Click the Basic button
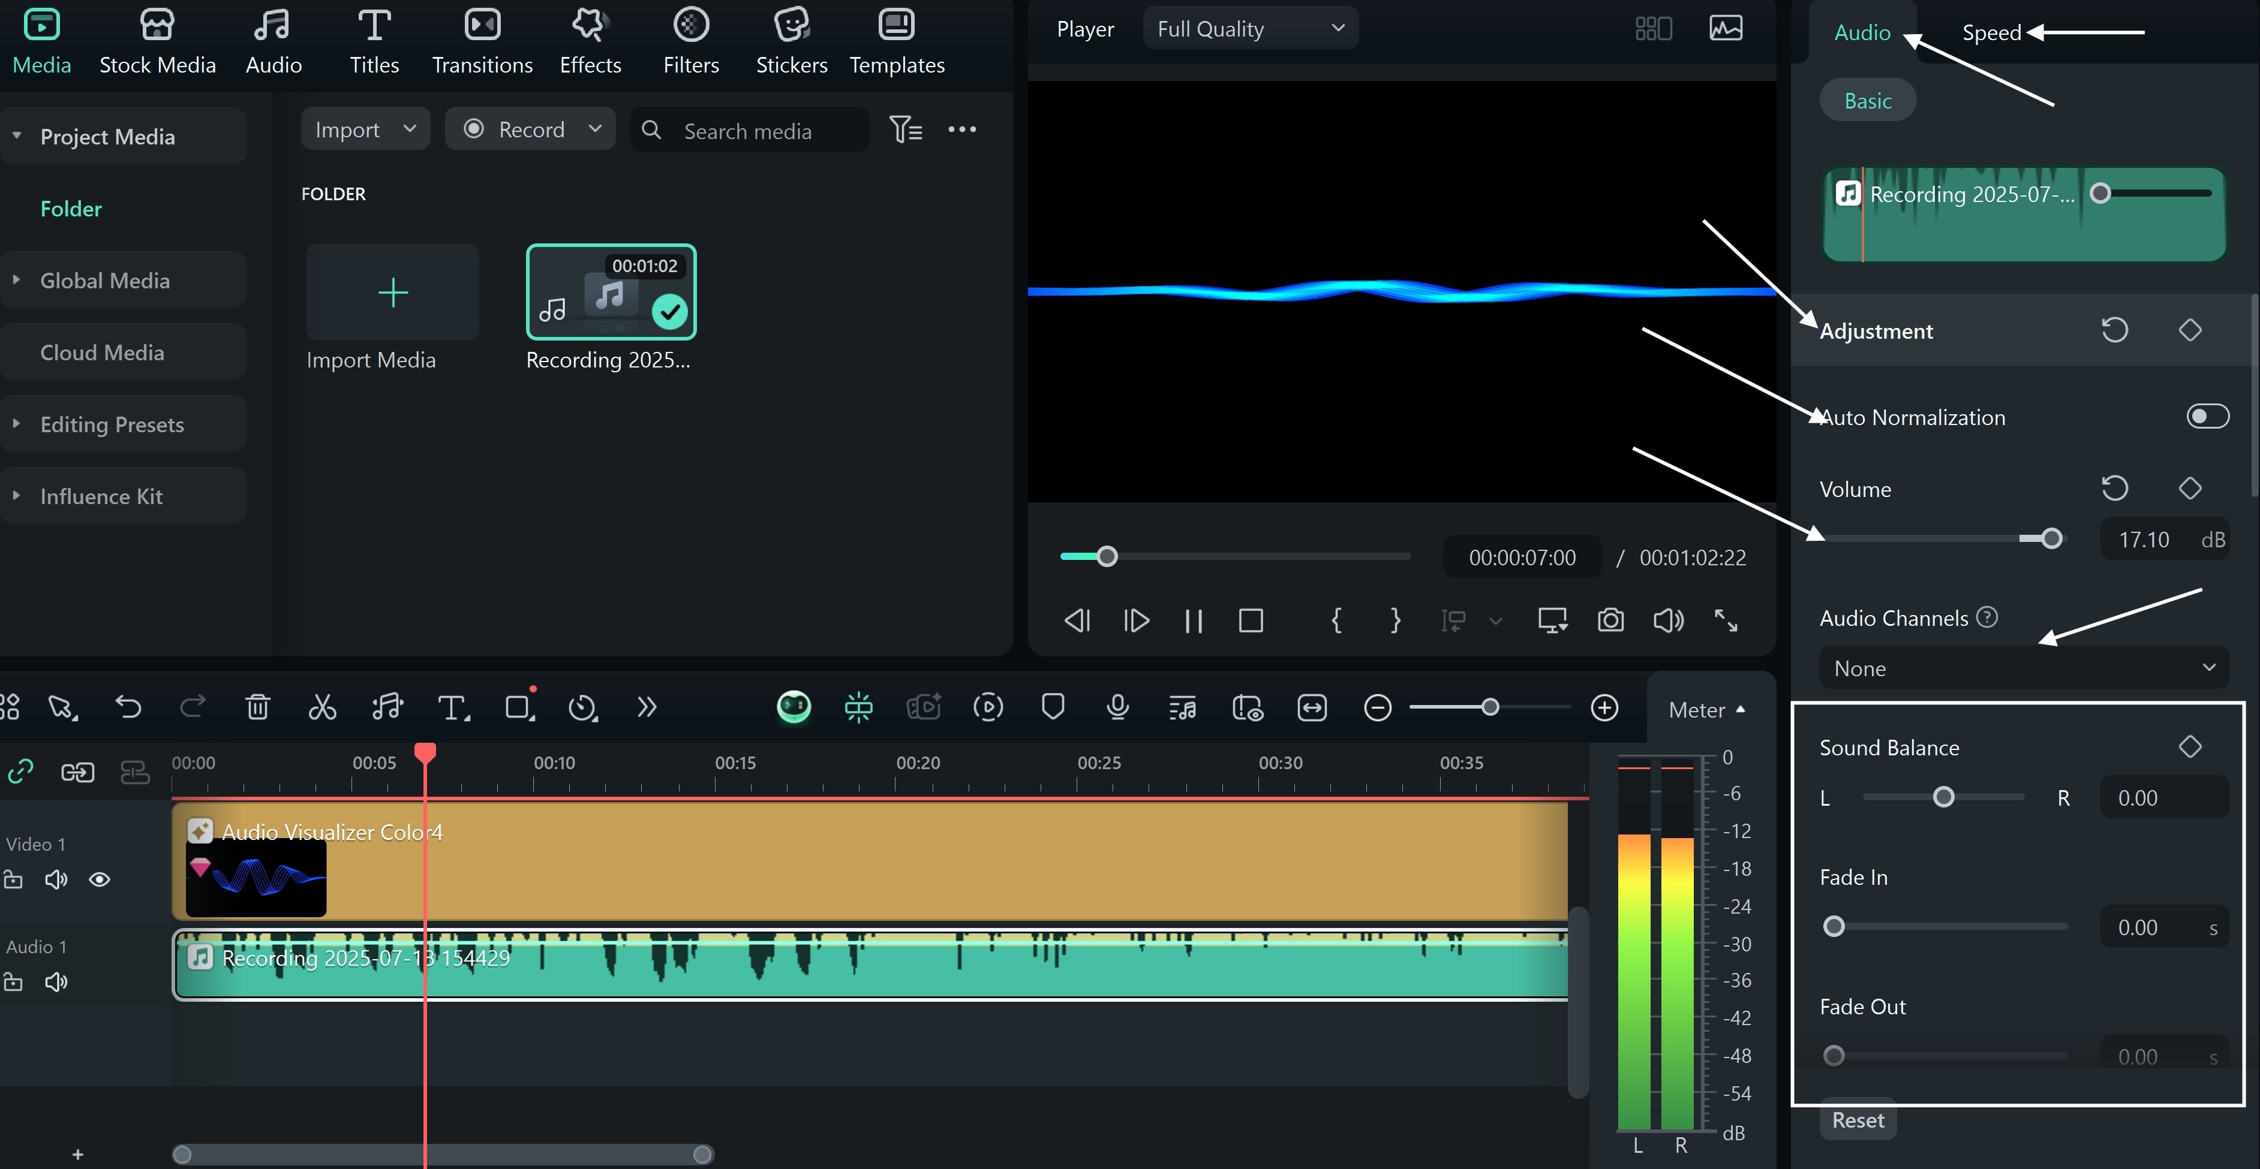 pyautogui.click(x=1867, y=101)
